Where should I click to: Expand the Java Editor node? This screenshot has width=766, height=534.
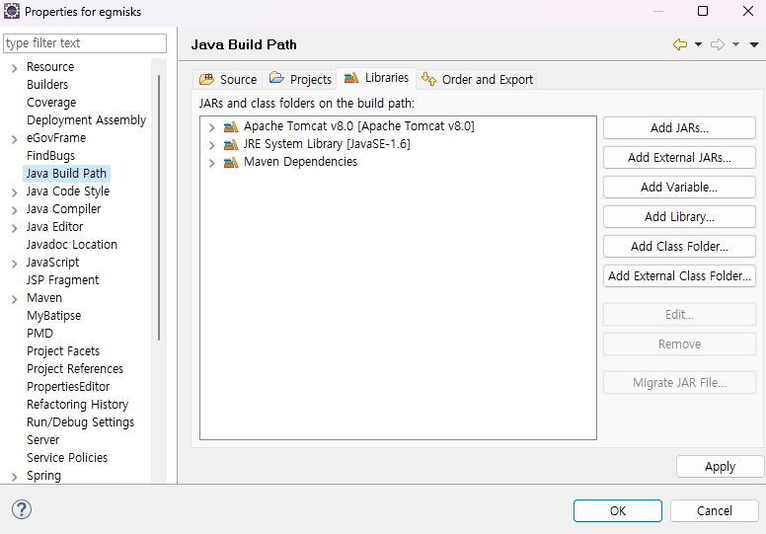coord(14,228)
